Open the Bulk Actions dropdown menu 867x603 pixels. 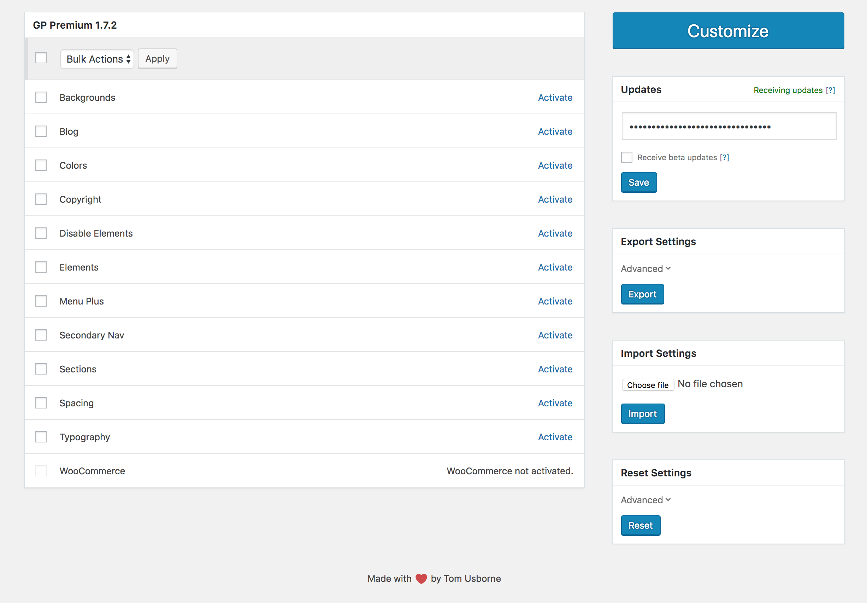(98, 59)
